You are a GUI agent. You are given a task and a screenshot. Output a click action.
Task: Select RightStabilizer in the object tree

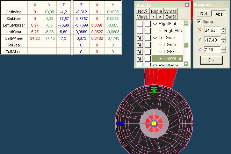[x=171, y=24]
